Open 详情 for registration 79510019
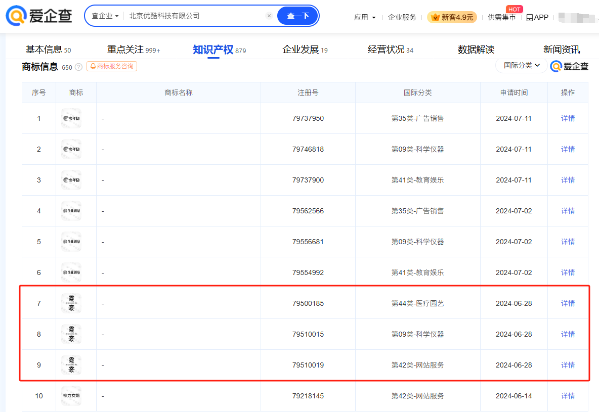This screenshot has width=599, height=412. click(x=568, y=365)
